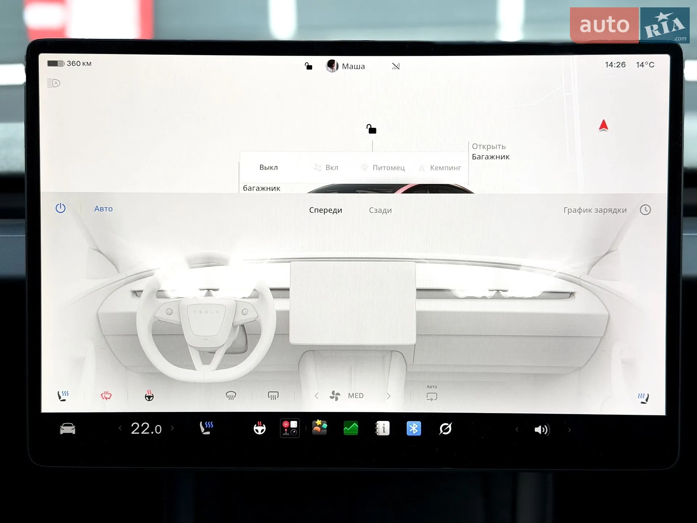Image resolution: width=697 pixels, height=523 pixels.
Task: Tap the 22.0 temperature display
Action: [146, 429]
